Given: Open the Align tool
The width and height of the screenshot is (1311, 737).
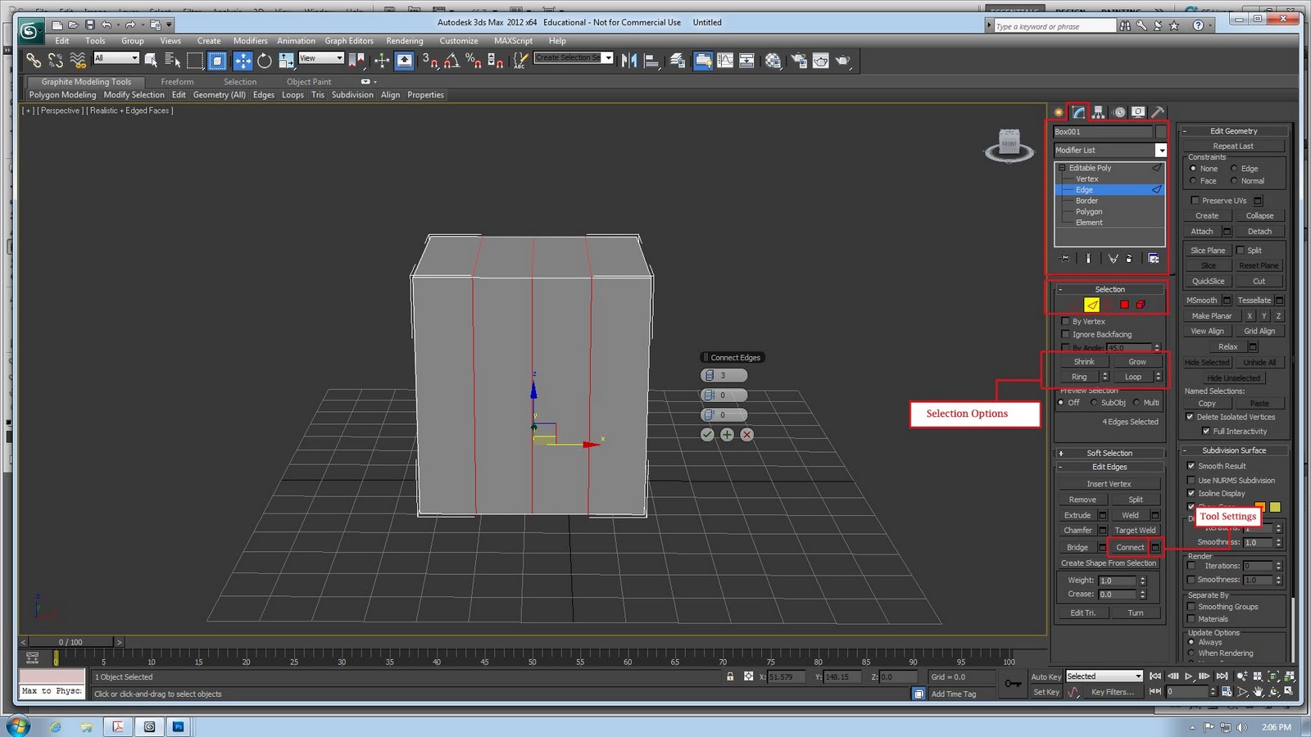Looking at the screenshot, I should tap(651, 60).
